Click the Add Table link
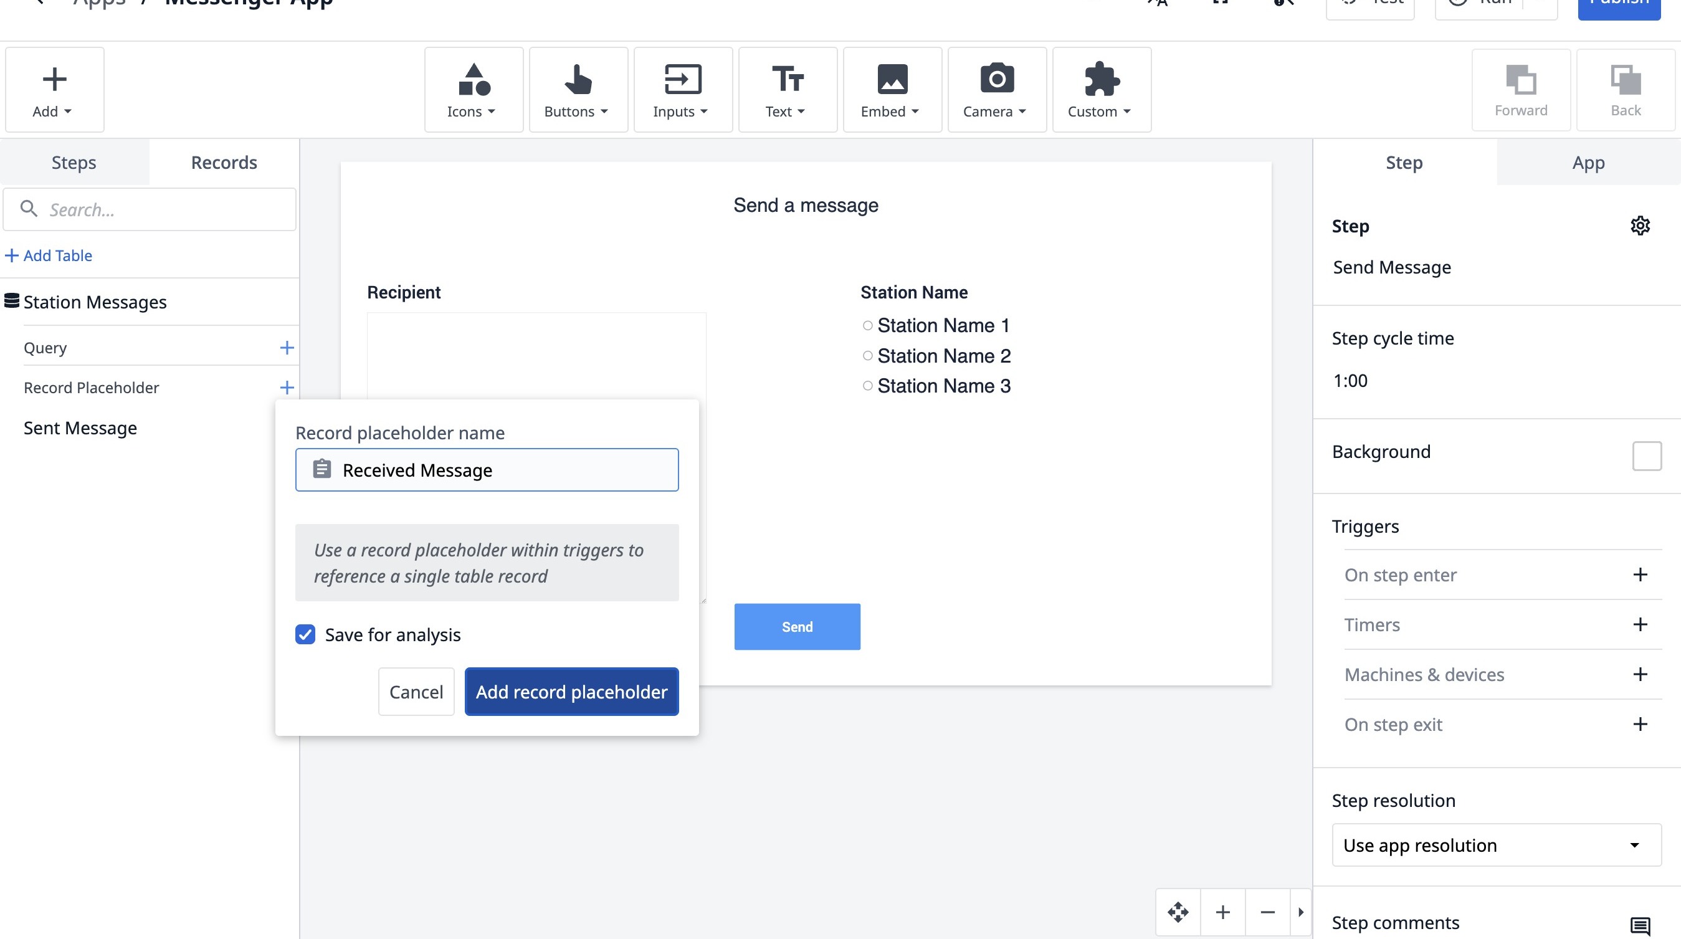 pos(49,256)
